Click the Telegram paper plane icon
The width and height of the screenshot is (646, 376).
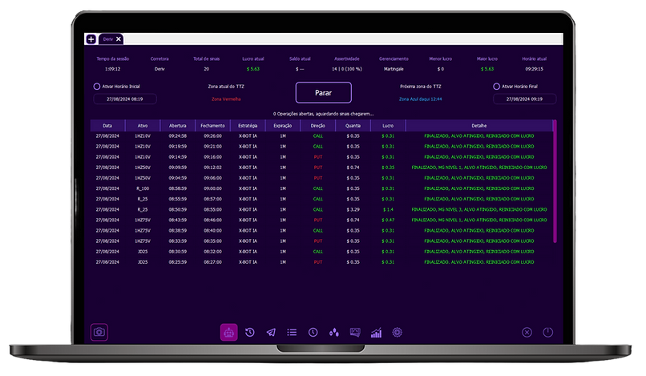pyautogui.click(x=271, y=332)
